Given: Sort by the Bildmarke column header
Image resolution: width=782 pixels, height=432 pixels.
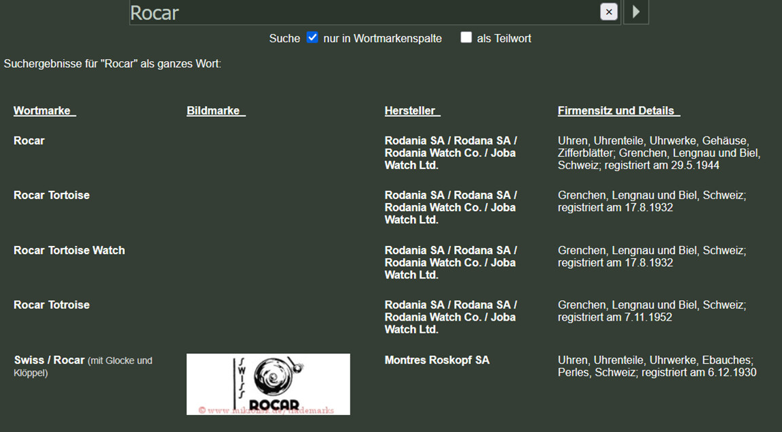Looking at the screenshot, I should click(215, 111).
